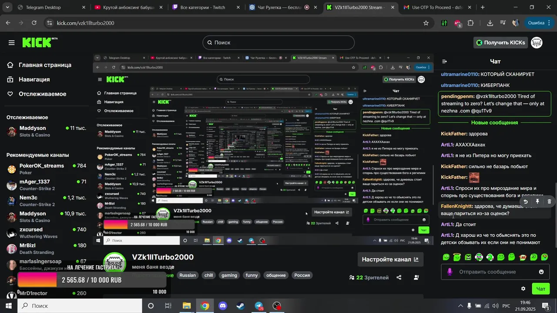Image resolution: width=557 pixels, height=313 pixels.
Task: Pin the FallenKnightt chat message
Action: tap(537, 202)
